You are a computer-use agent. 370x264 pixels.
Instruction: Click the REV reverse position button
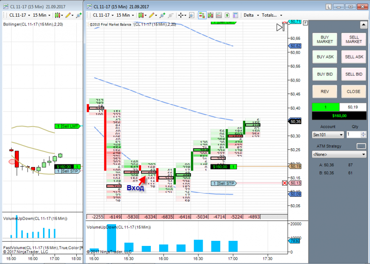[x=325, y=91]
